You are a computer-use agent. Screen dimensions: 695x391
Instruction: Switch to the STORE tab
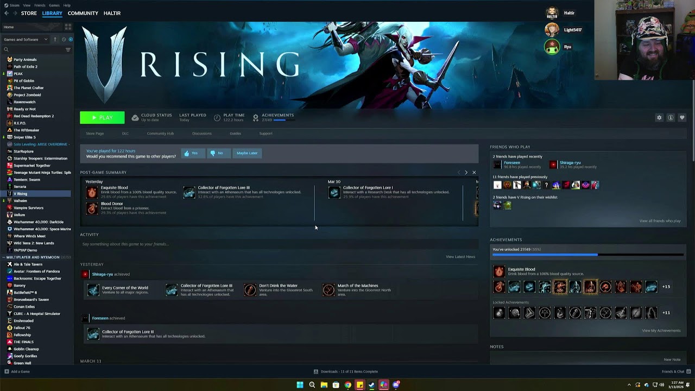pyautogui.click(x=29, y=13)
